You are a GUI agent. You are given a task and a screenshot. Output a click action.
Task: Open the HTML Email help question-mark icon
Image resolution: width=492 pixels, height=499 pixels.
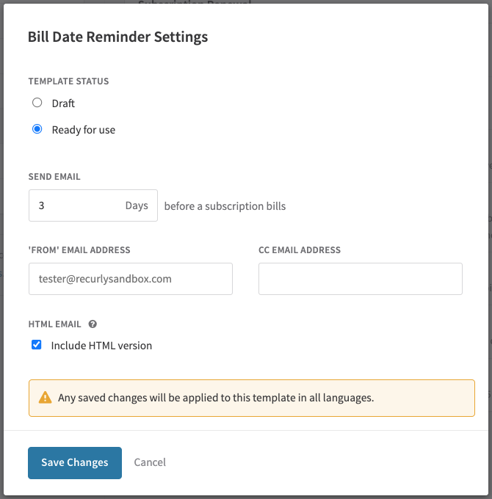(x=93, y=324)
